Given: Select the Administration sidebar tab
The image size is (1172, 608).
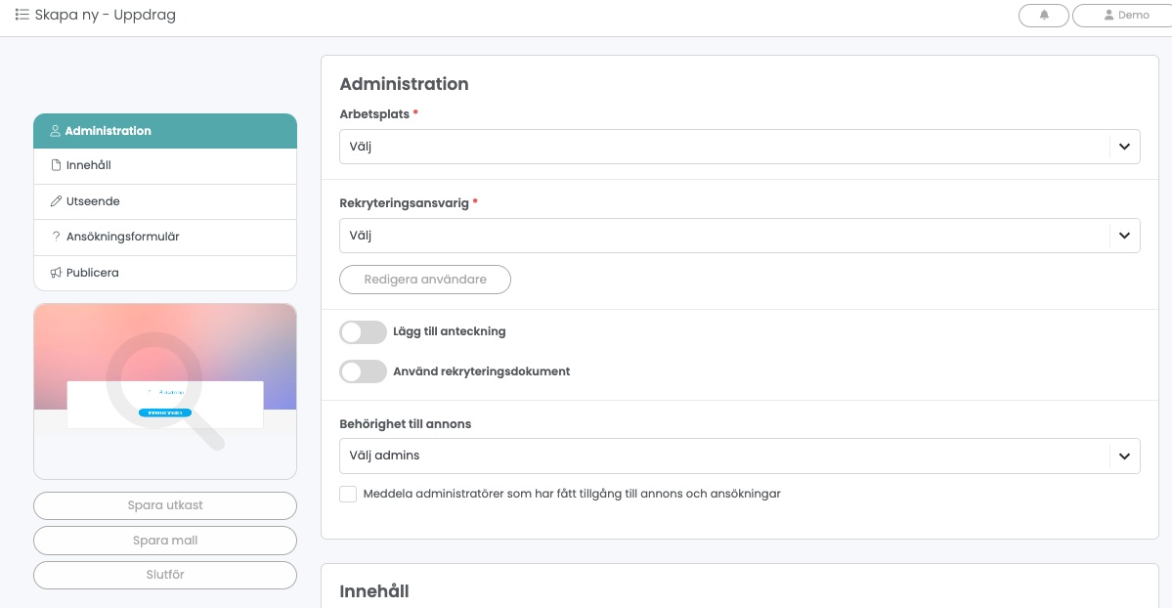Looking at the screenshot, I should pyautogui.click(x=165, y=131).
